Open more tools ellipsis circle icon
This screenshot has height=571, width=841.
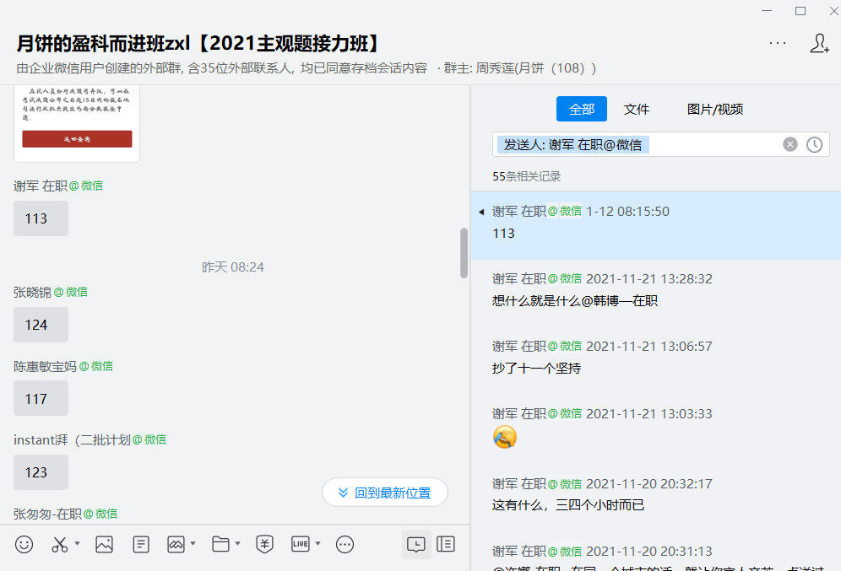(x=345, y=544)
